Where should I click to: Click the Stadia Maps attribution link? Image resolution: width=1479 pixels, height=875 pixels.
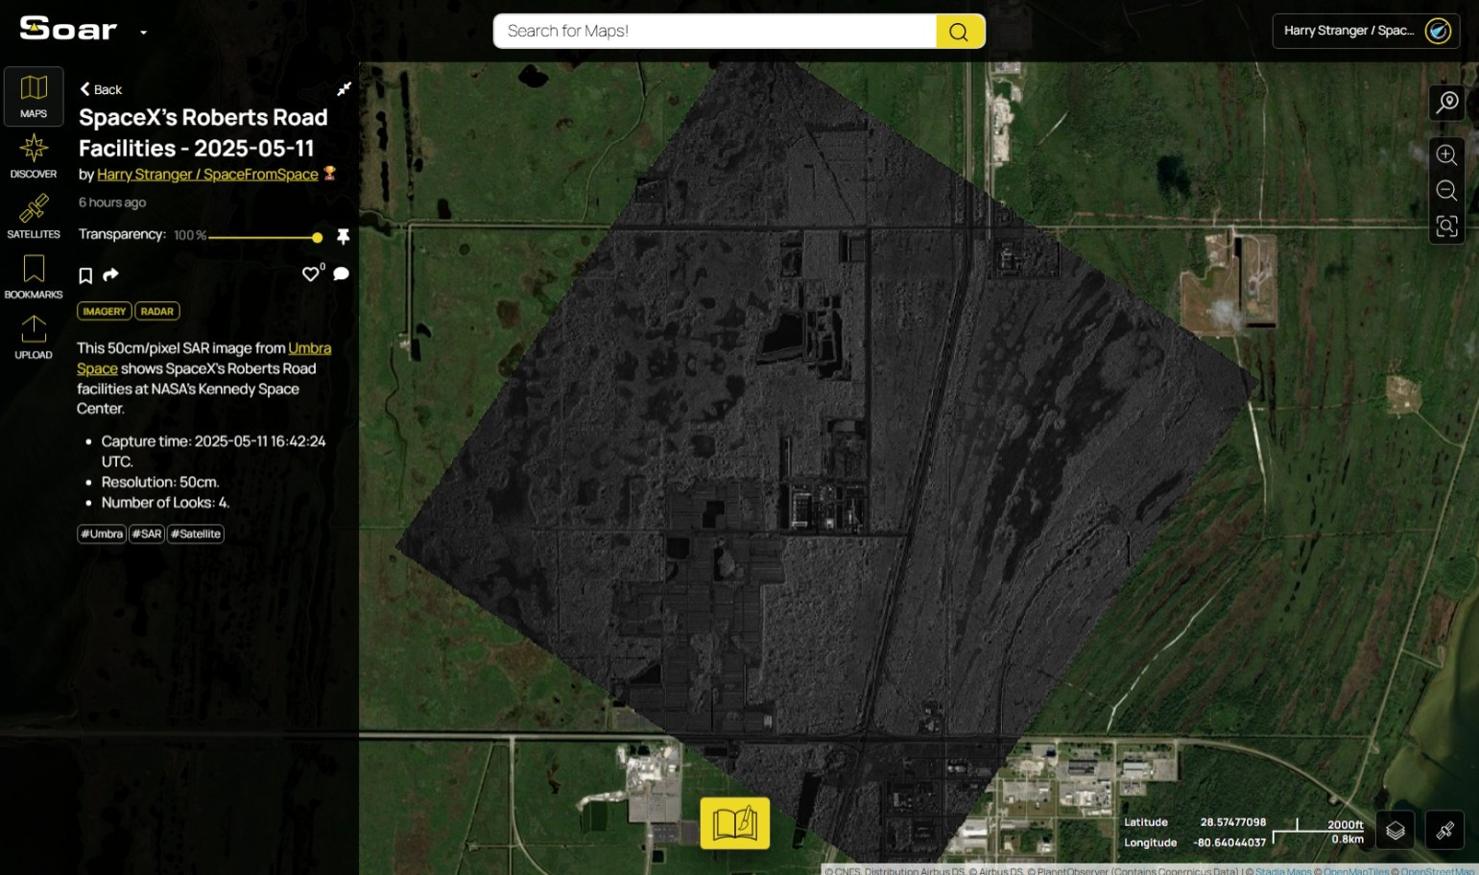click(1283, 871)
